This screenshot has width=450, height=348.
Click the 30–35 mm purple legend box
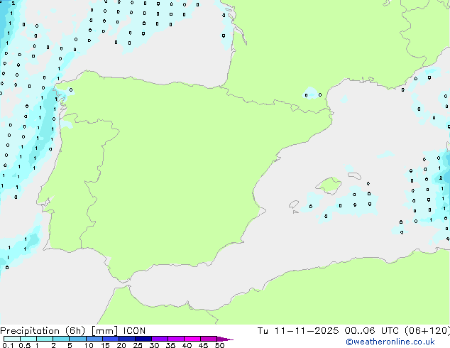pyautogui.click(x=160, y=339)
